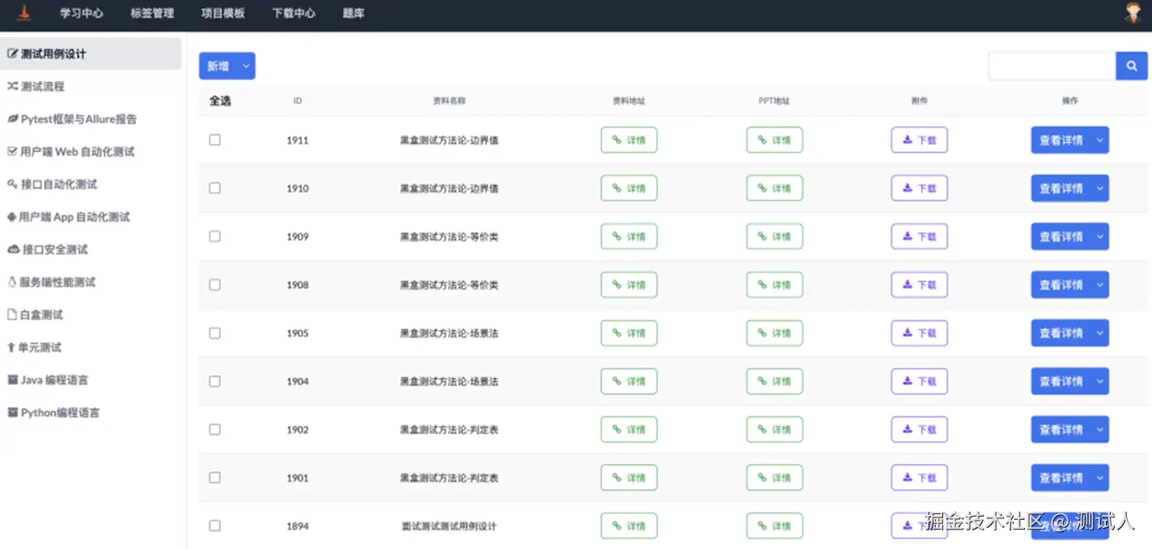1152x549 pixels.
Task: Open the 查看详情 dropdown arrow for row 1902
Action: point(1099,429)
